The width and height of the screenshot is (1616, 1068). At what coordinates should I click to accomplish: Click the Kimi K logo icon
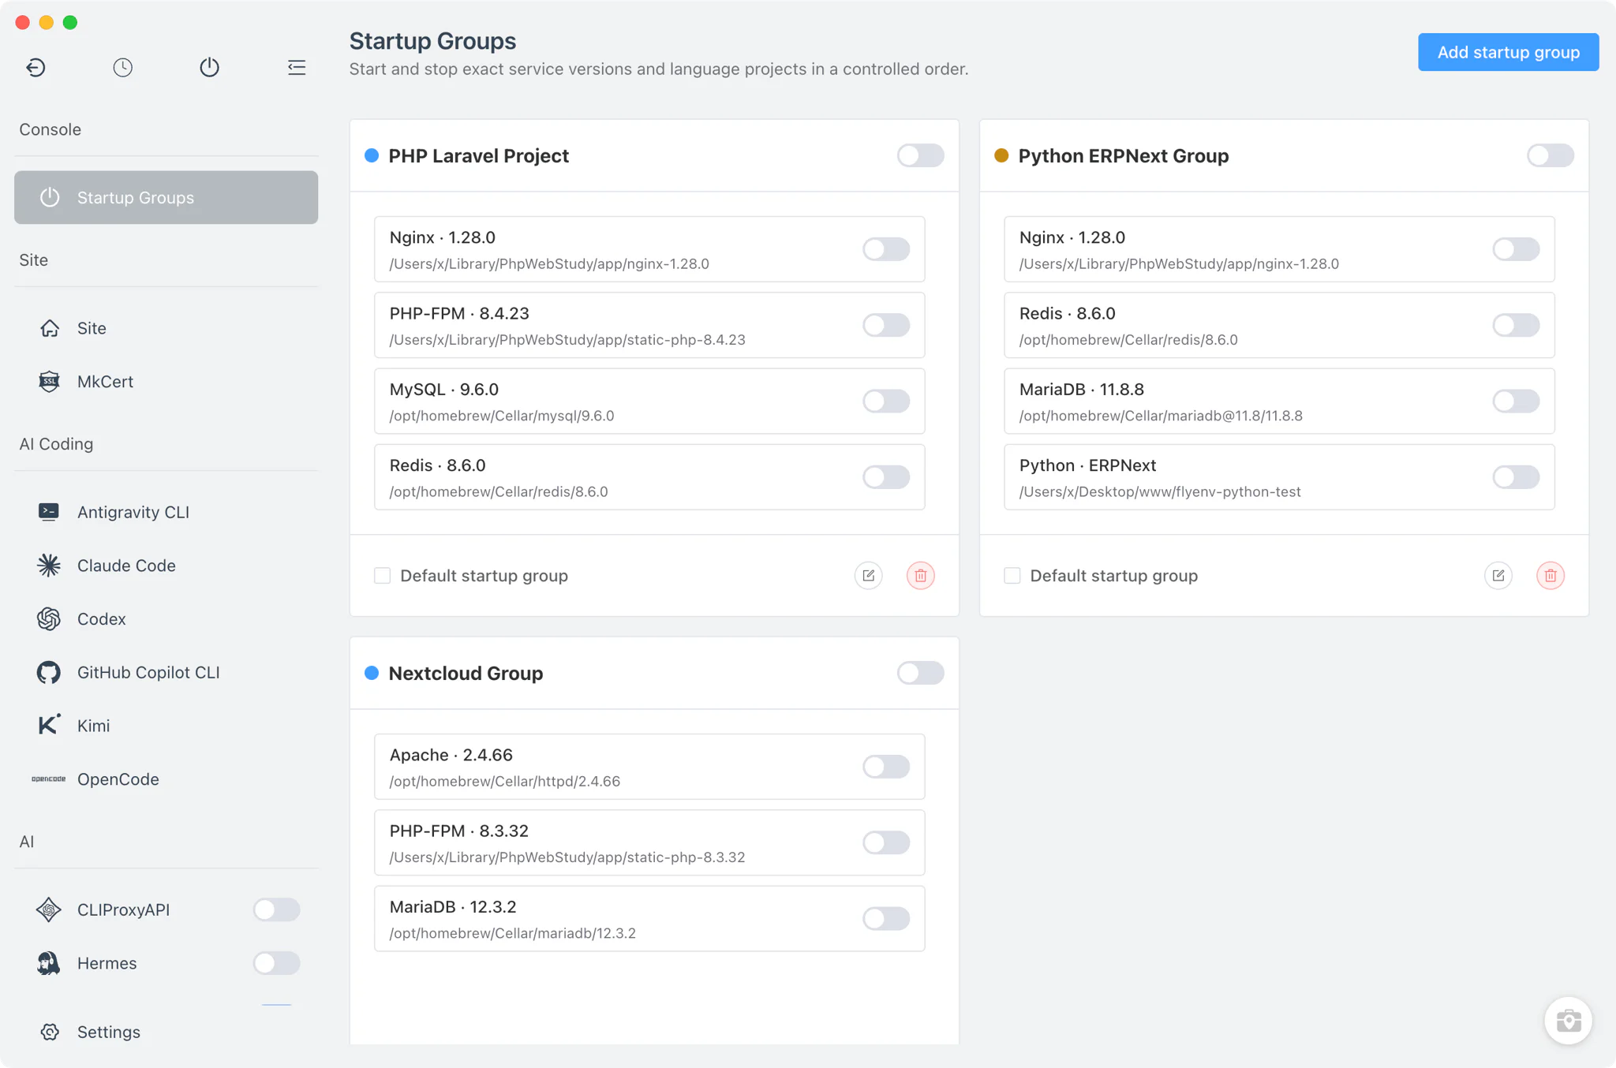49,725
